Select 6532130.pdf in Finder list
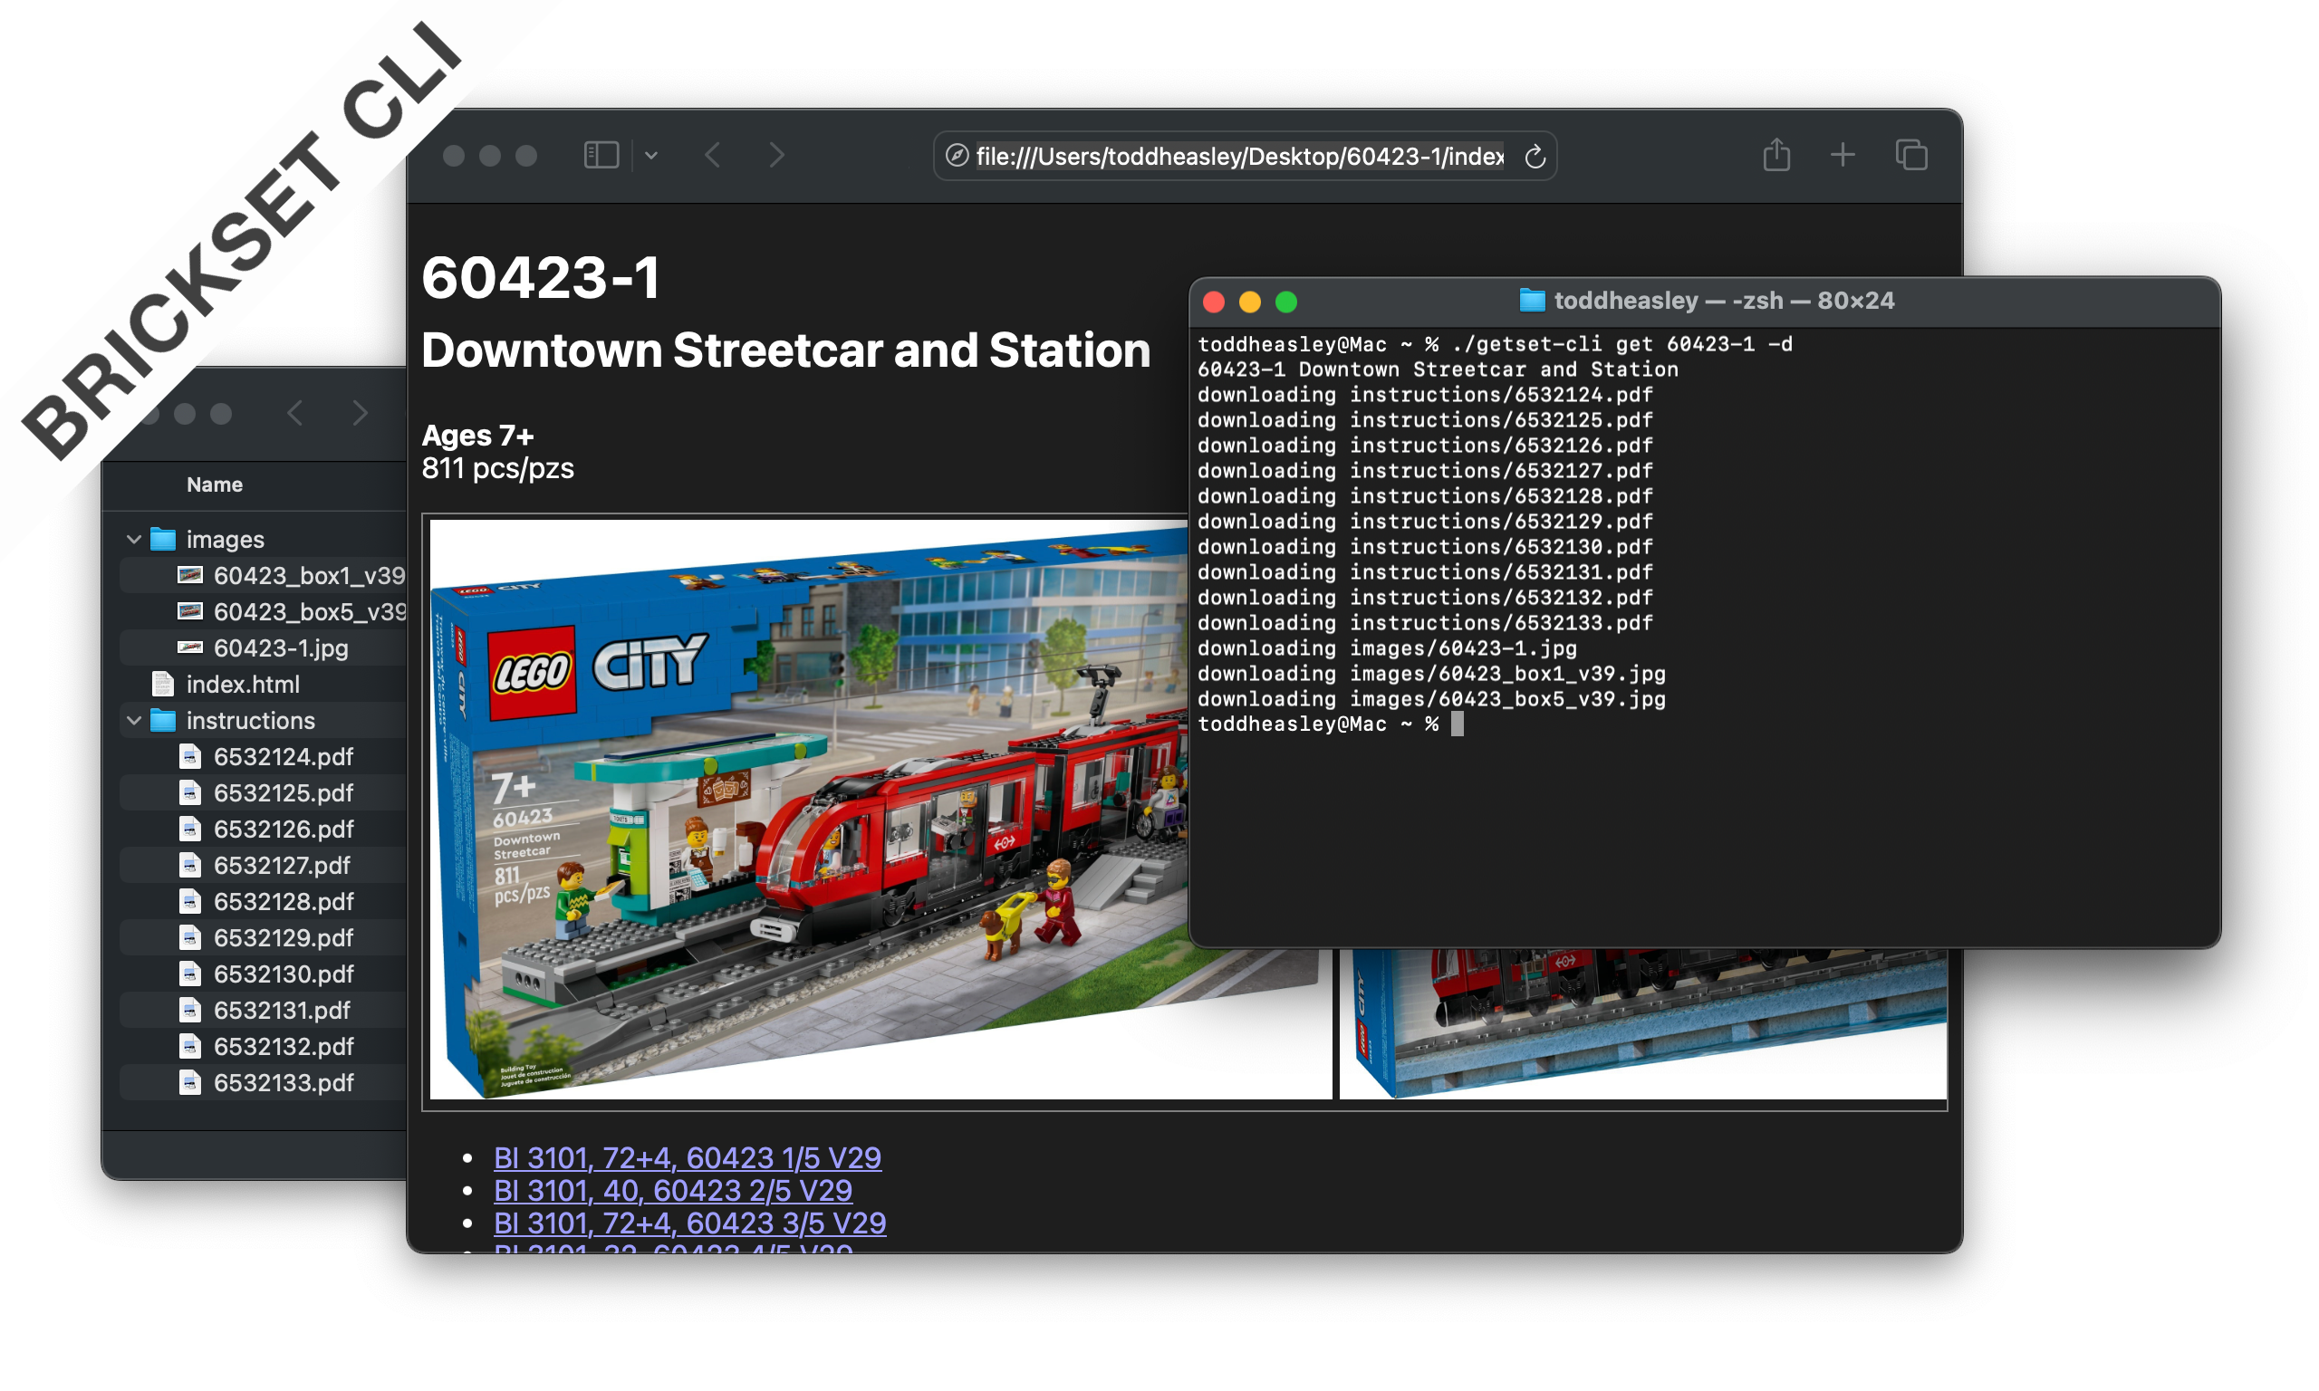 (264, 974)
